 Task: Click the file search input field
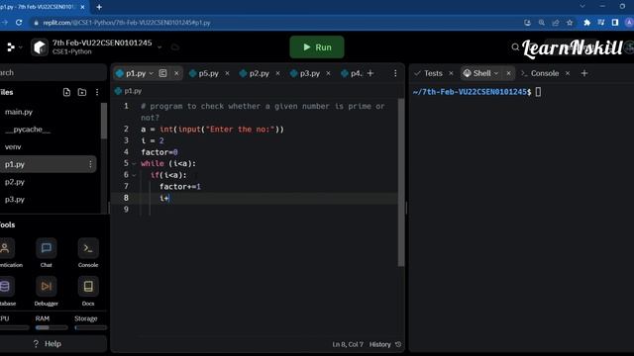pos(53,72)
